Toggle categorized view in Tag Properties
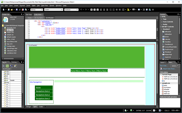The height and width of the screenshot is (113, 182). 4,66
